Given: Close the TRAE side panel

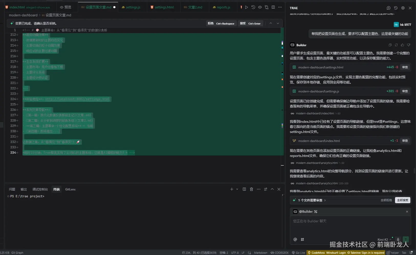Looking at the screenshot, I should click(410, 8).
